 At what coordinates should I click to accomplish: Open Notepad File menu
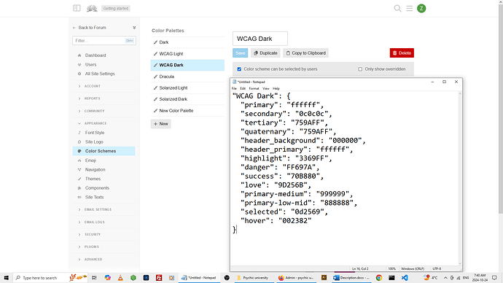click(x=234, y=88)
